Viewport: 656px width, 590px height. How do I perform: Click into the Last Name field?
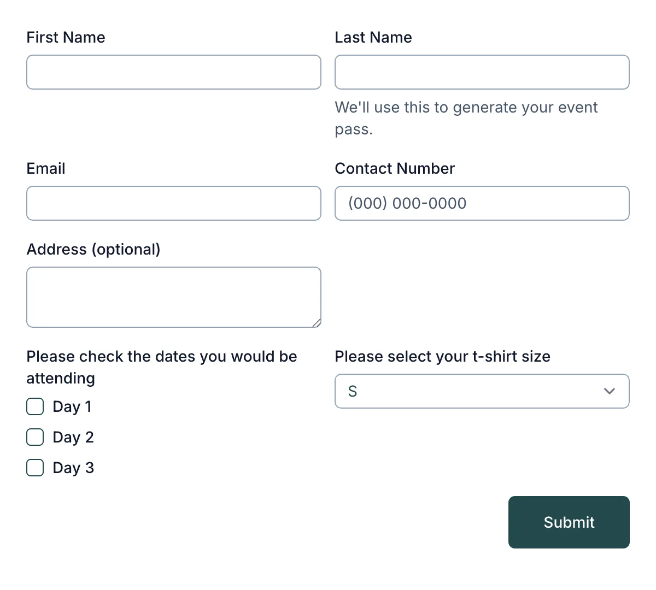tap(482, 72)
